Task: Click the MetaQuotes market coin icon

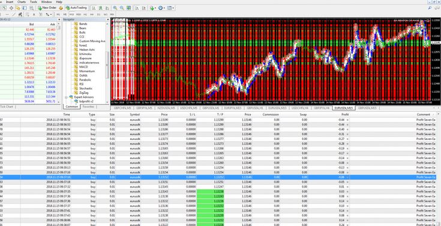Action: [x=61, y=8]
